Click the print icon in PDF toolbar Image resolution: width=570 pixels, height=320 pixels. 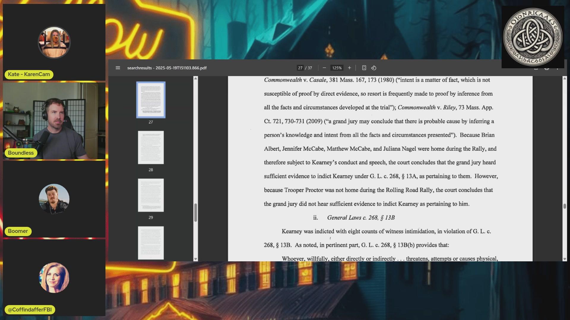[547, 69]
